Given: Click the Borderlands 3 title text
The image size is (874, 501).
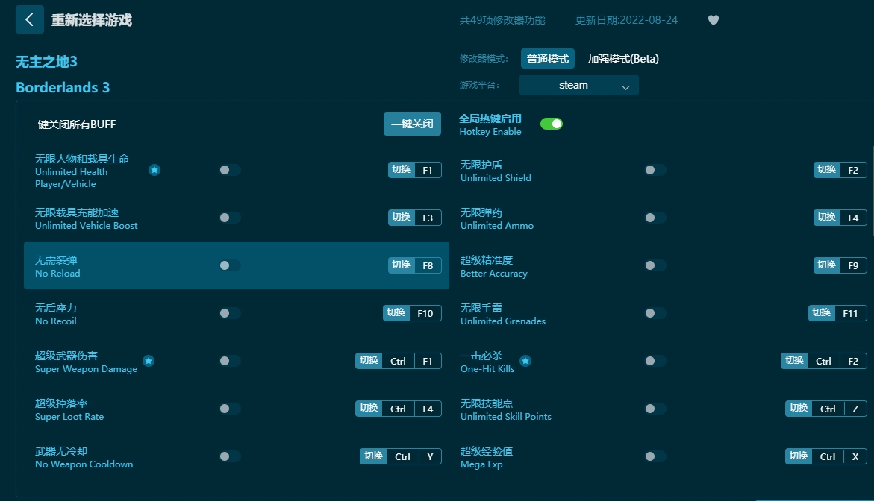Looking at the screenshot, I should click(63, 87).
